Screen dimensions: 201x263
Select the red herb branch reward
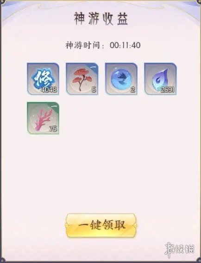click(x=82, y=79)
